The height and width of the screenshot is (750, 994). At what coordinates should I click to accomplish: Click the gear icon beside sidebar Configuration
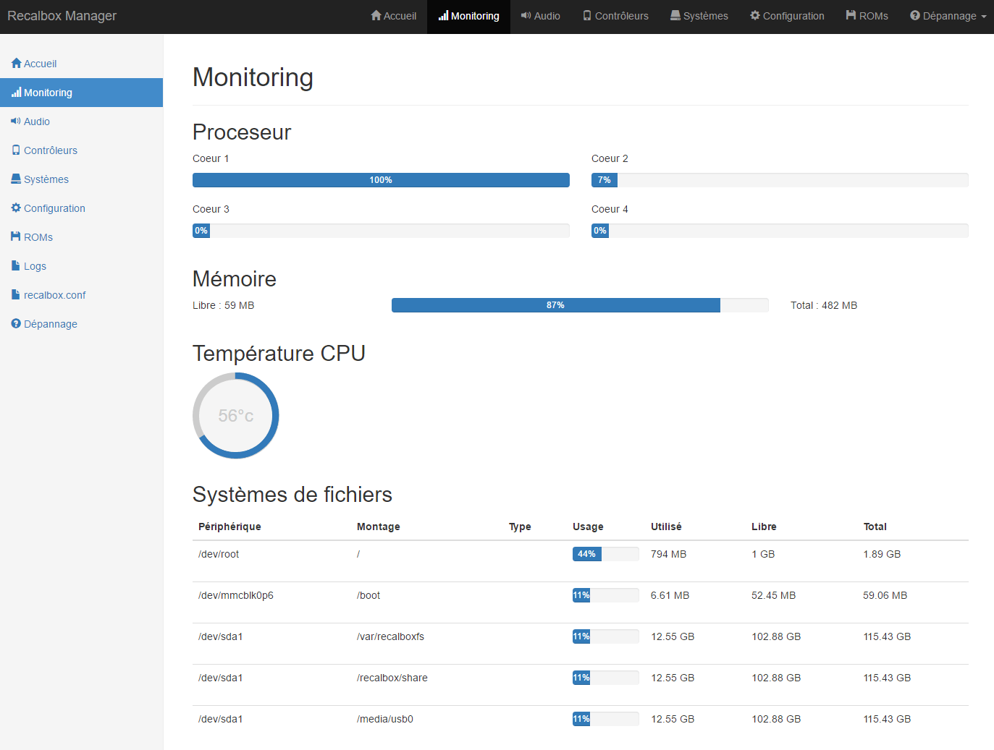point(16,208)
